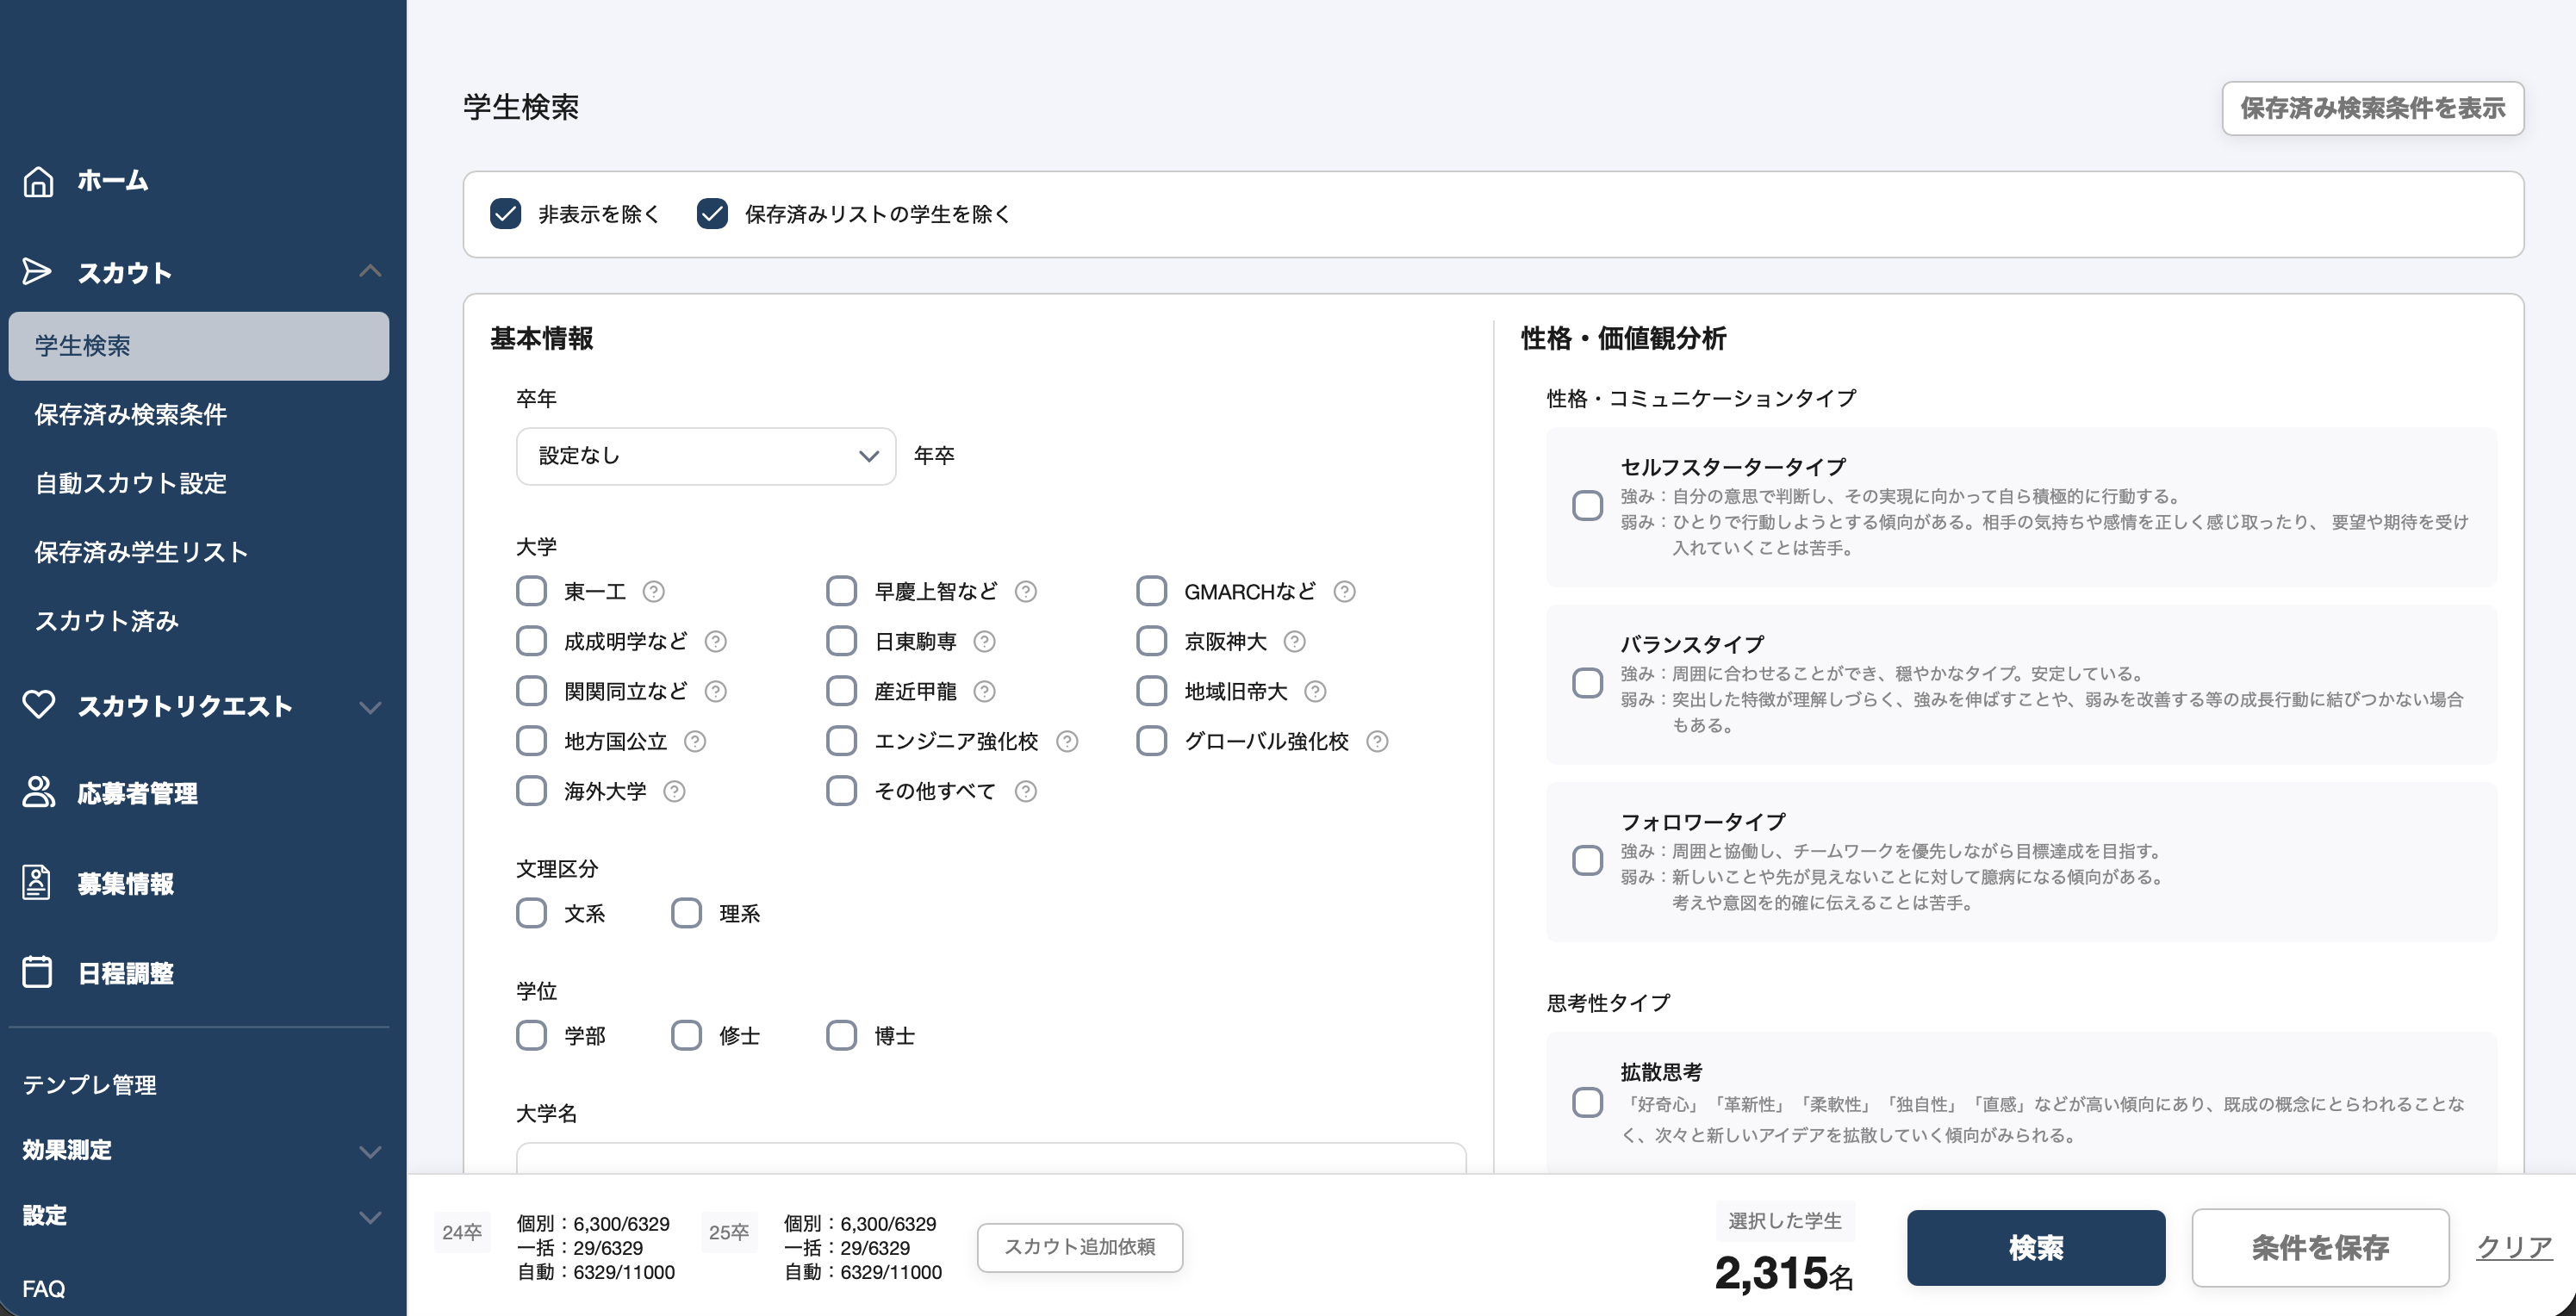Click help icon next to 東一工

tap(653, 592)
